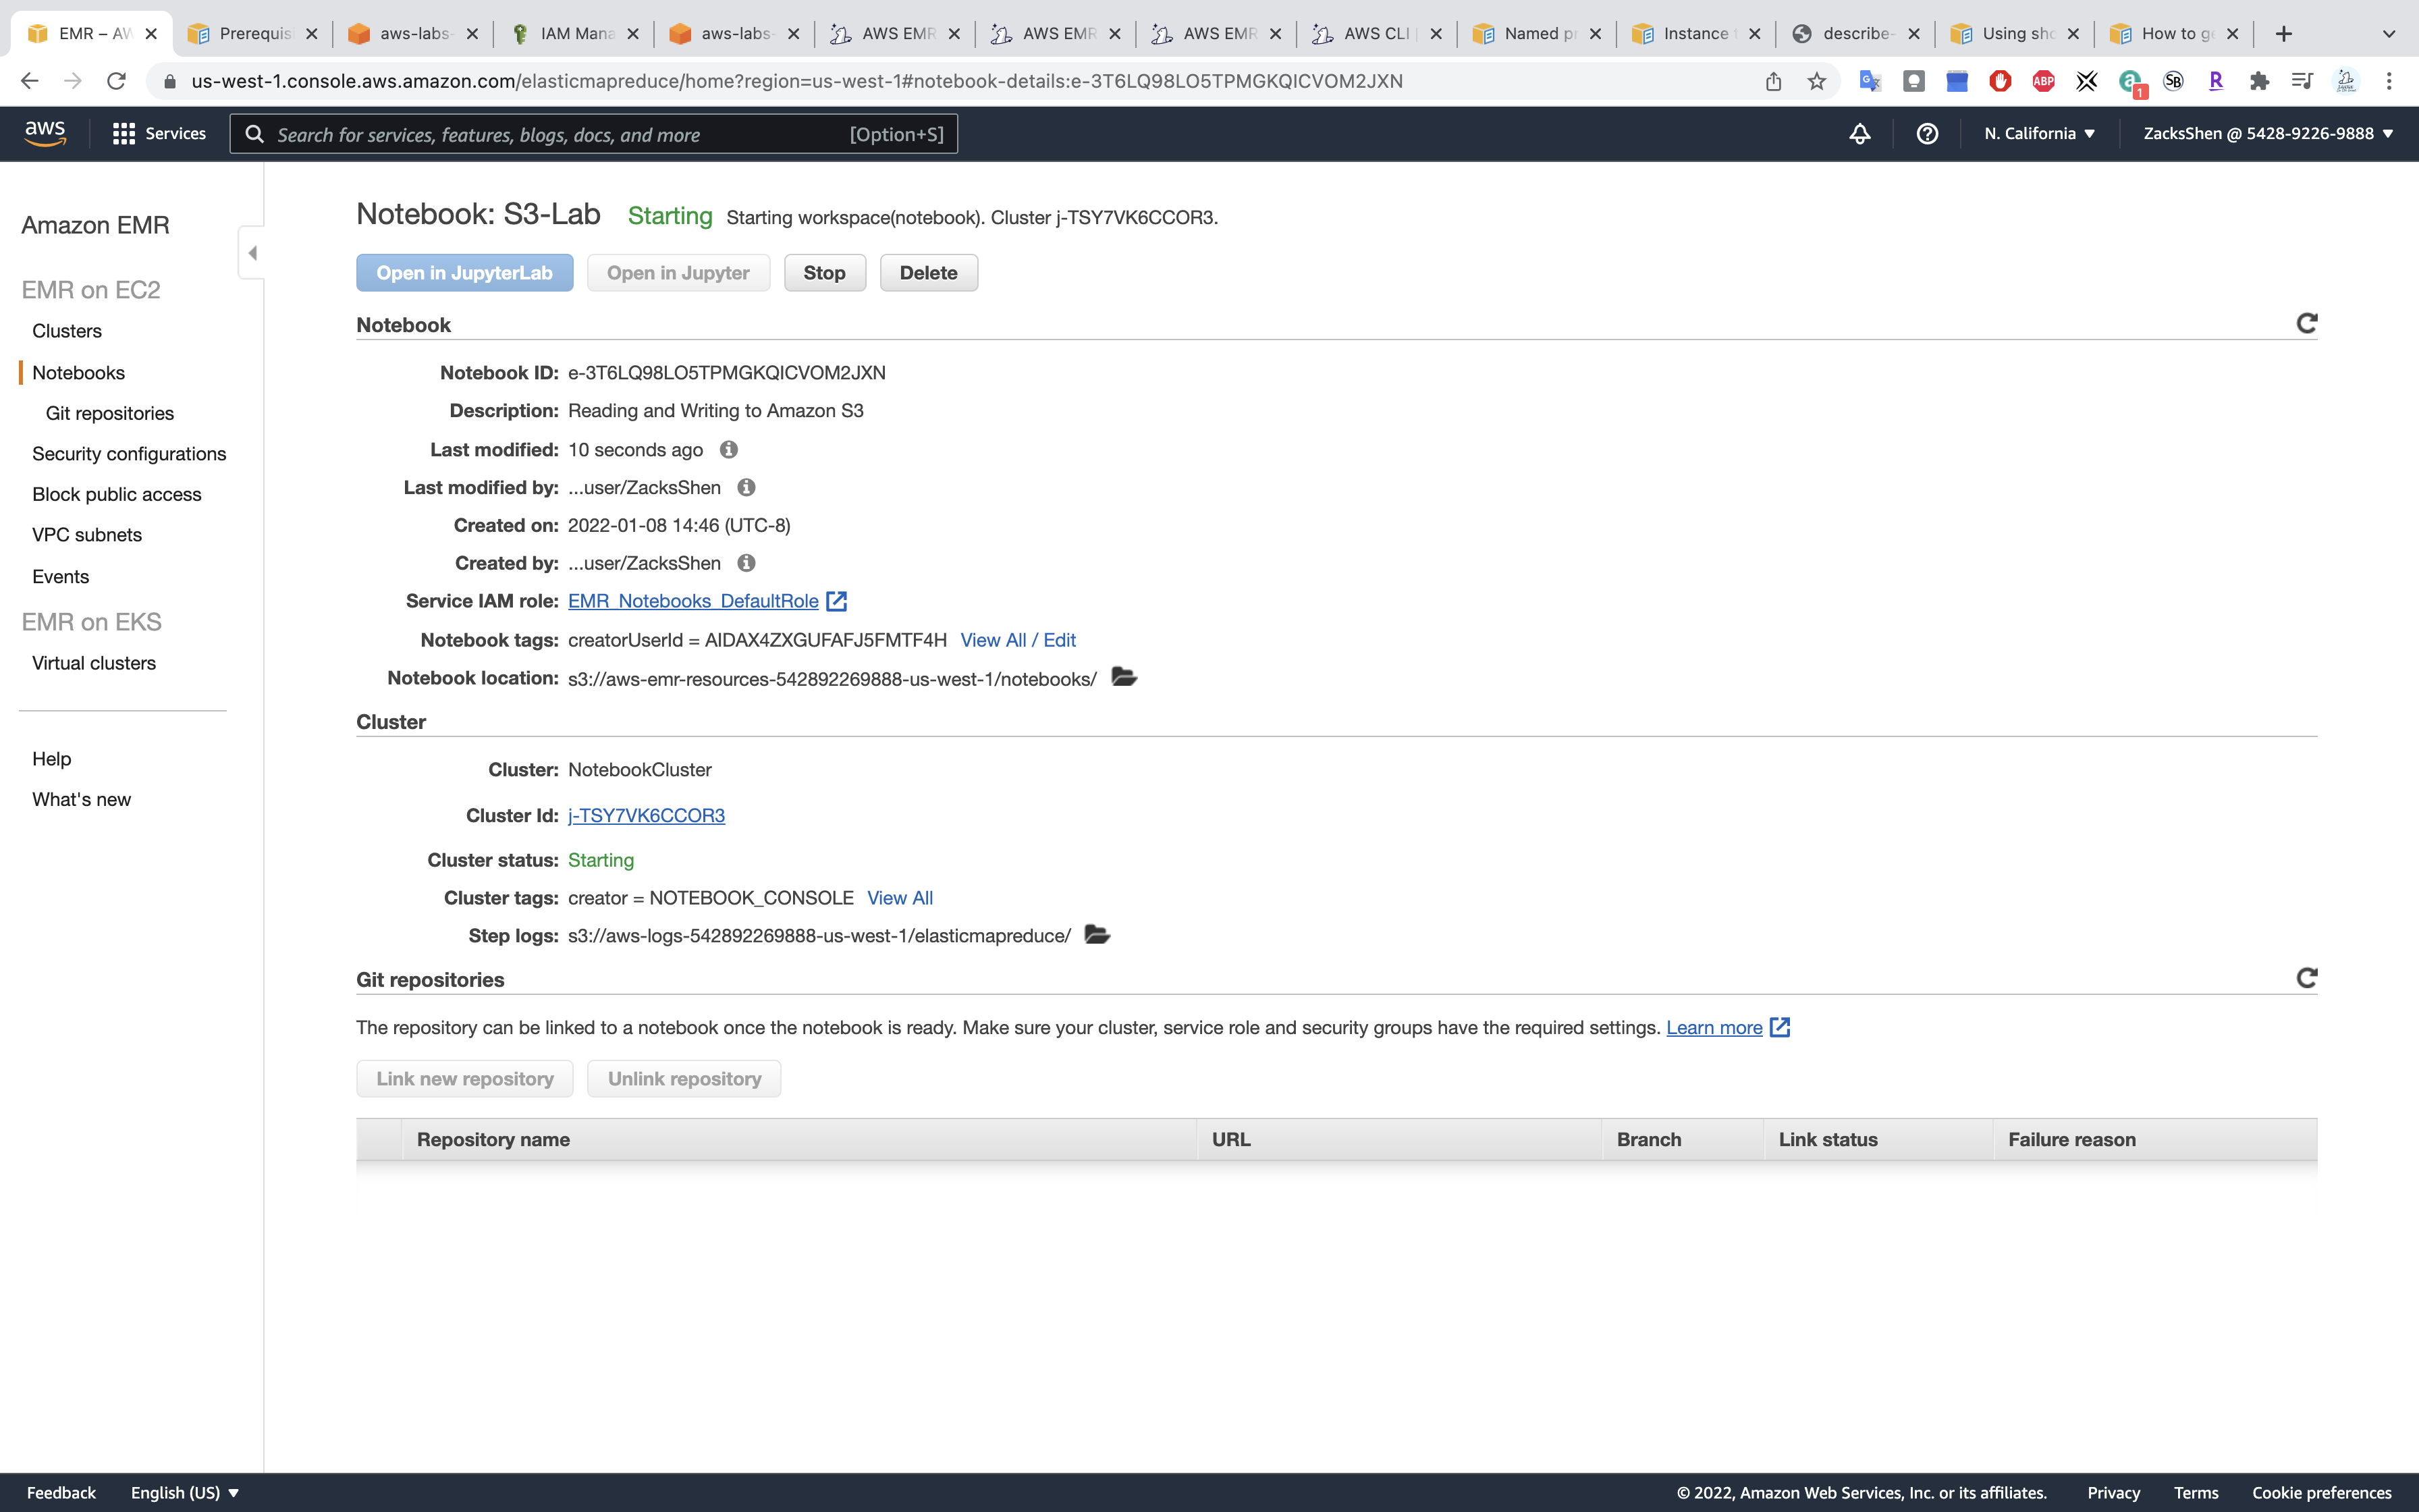Open Git repositories in the sidebar
The image size is (2419, 1512).
point(110,413)
